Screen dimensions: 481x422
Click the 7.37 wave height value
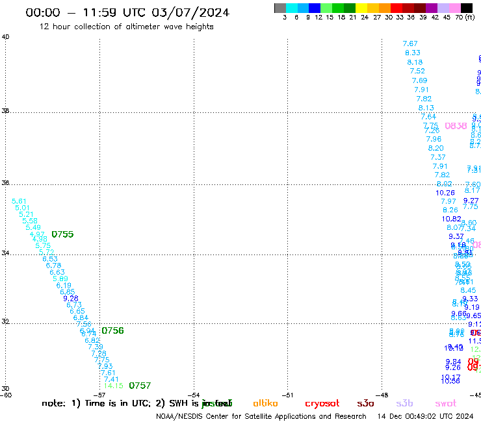point(438,157)
